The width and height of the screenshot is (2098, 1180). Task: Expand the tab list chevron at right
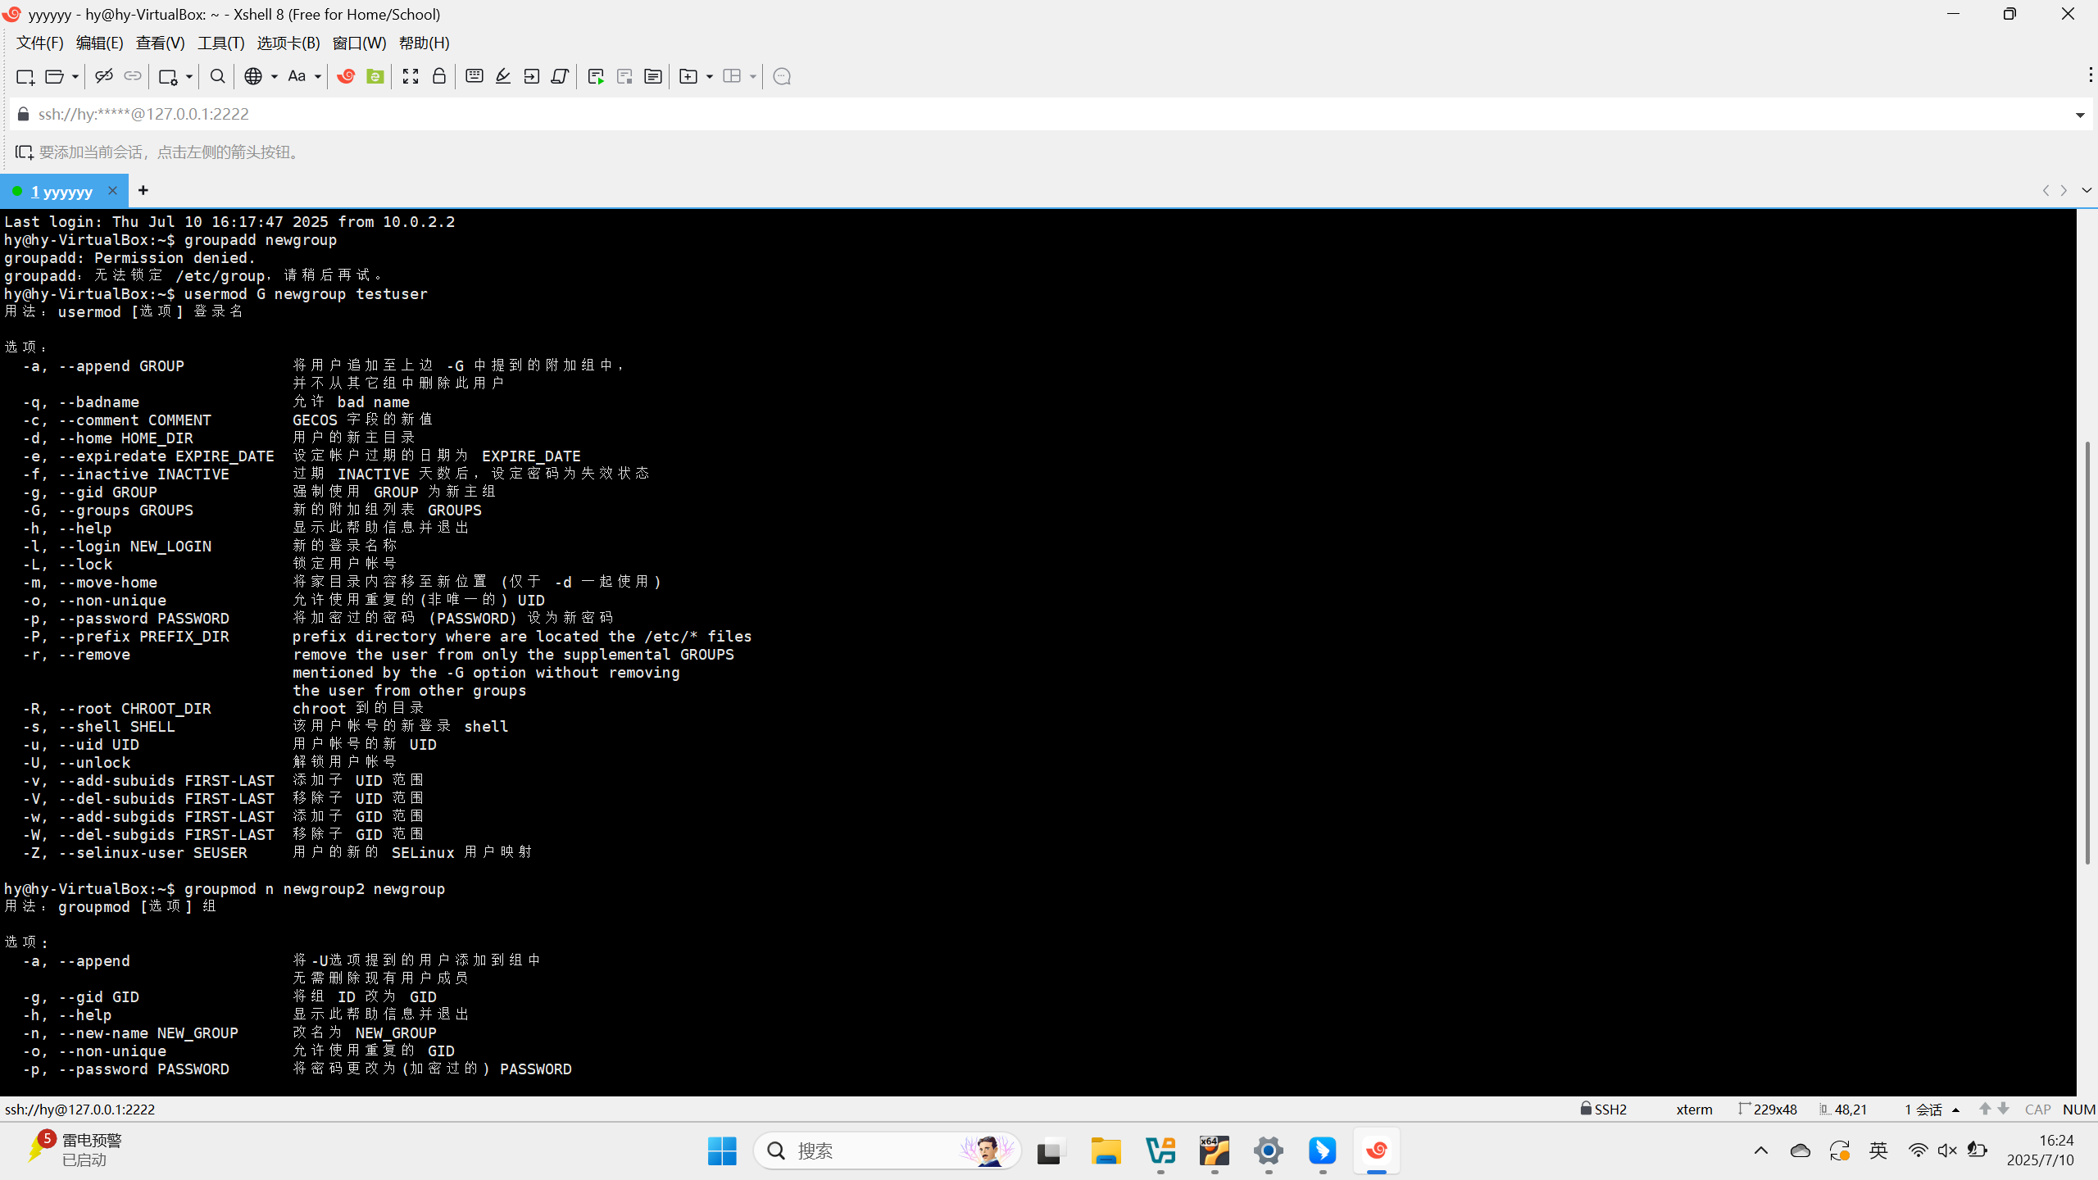(x=2087, y=190)
